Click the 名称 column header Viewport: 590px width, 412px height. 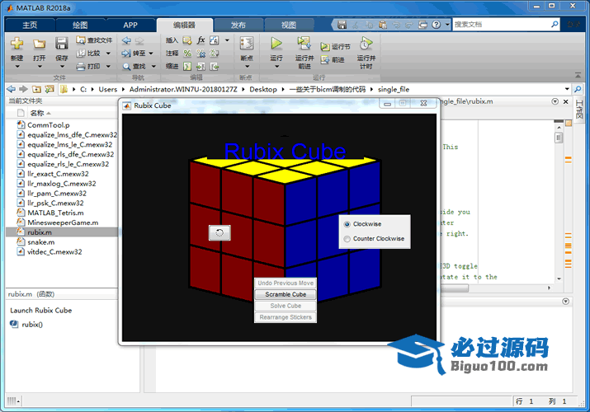point(37,113)
